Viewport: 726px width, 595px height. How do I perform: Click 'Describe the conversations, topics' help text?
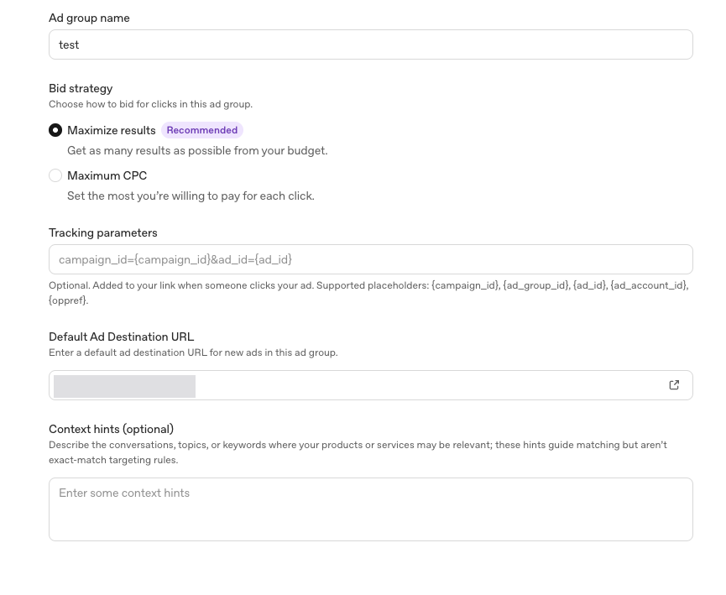point(358,452)
